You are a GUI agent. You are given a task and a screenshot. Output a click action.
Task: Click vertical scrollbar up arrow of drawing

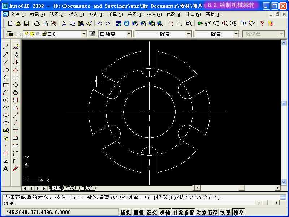pyautogui.click(x=284, y=43)
